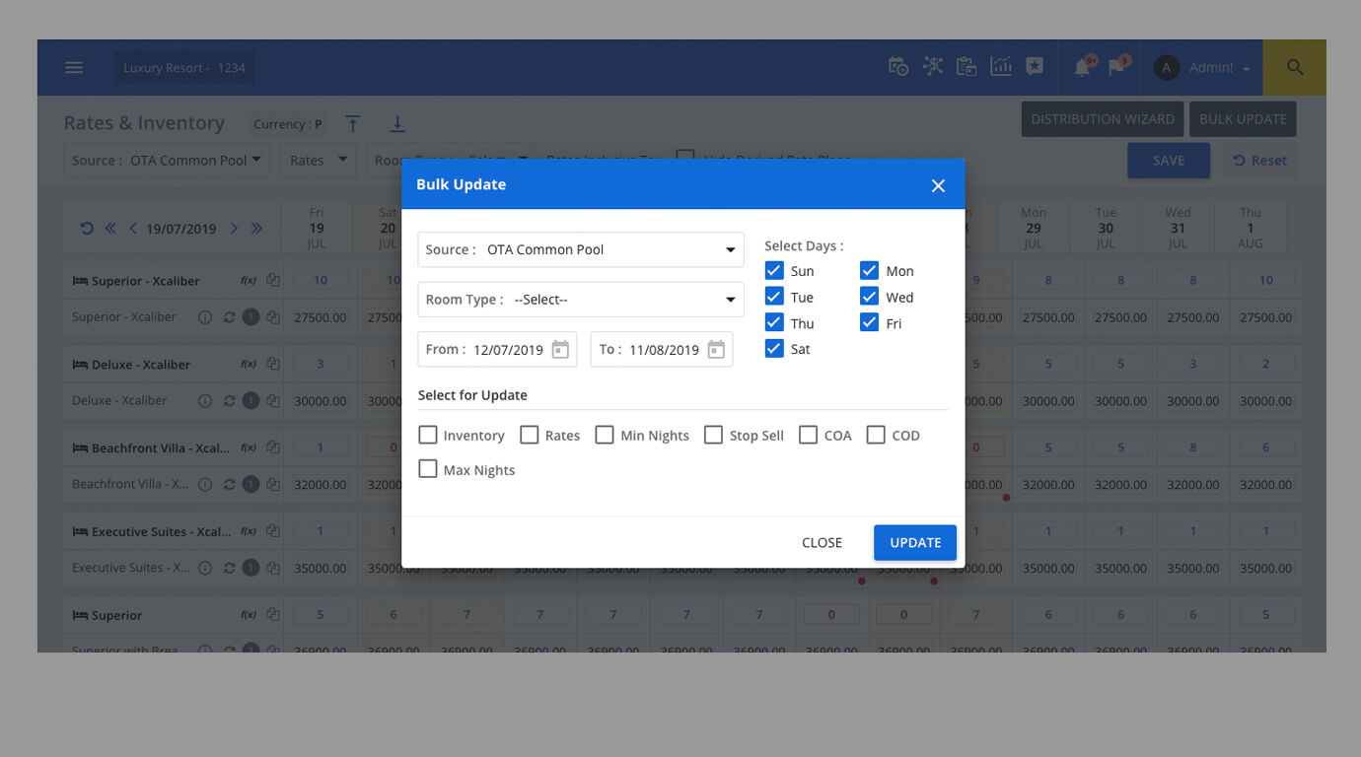The image size is (1361, 757).
Task: Open the Source dropdown in Bulk Update
Action: [580, 249]
